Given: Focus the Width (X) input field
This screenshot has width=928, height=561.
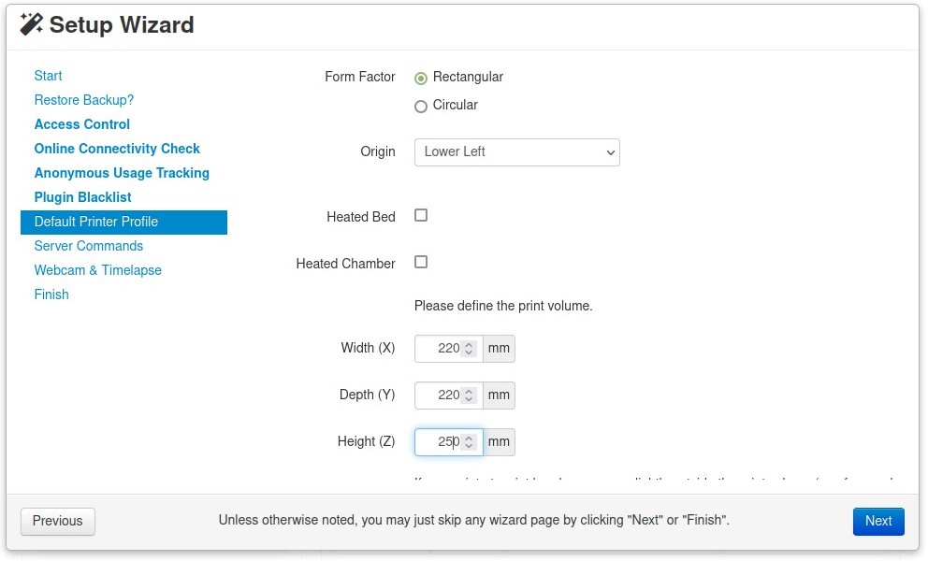Looking at the screenshot, I should [x=439, y=349].
